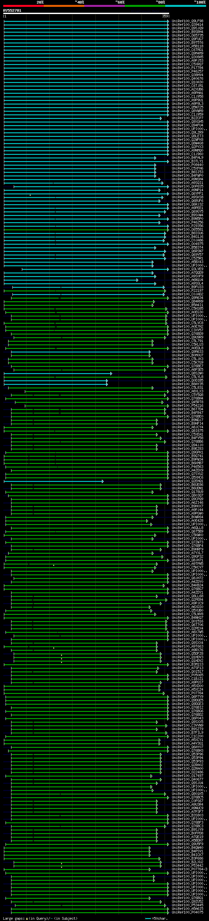Image resolution: width=209 pixels, height=921 pixels.
Task: Select hit UniRef100_C1J958
Action: 187,97
